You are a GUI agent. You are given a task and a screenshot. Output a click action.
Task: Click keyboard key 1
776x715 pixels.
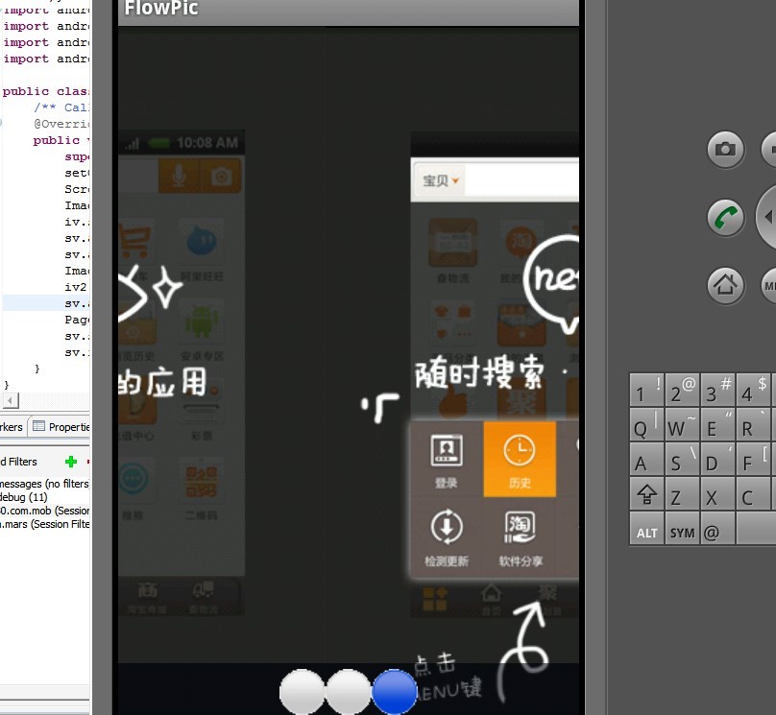tap(646, 390)
